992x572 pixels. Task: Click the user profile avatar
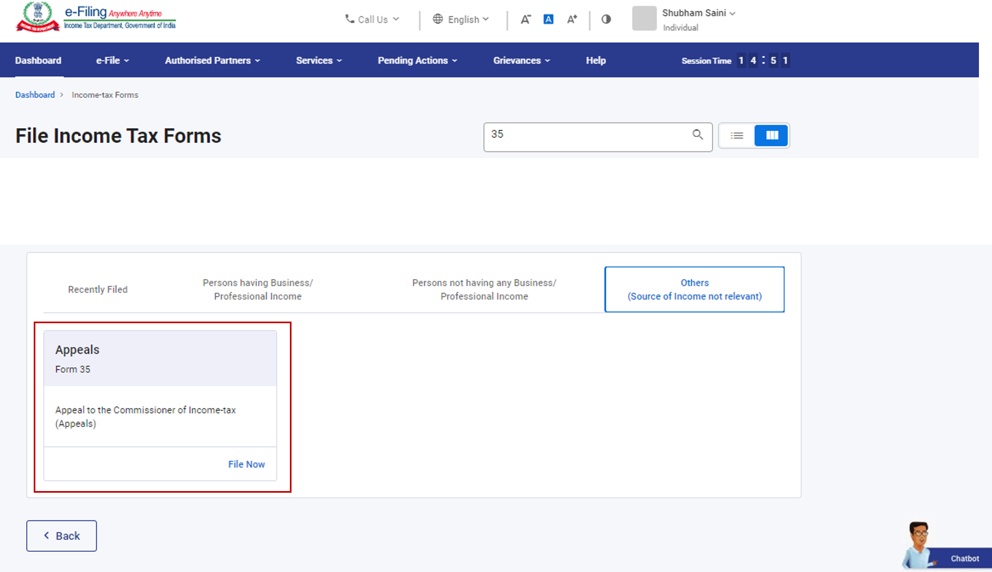644,18
